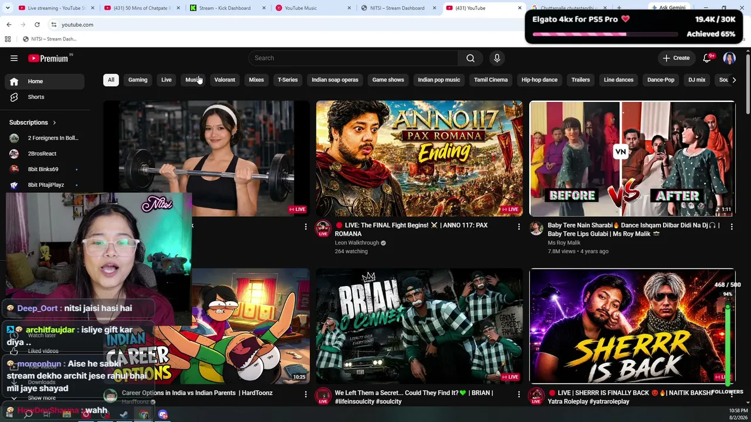Select the Dance-Pop chip
The image size is (751, 422).
click(661, 80)
